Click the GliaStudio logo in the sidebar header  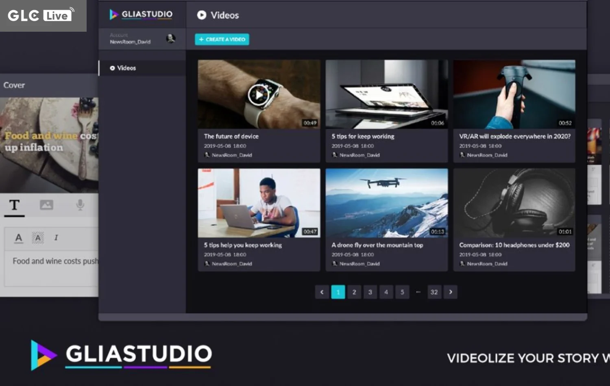tap(141, 15)
